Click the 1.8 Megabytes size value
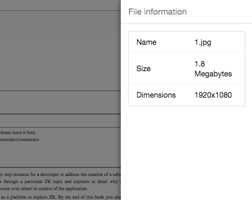Image resolution: width=252 pixels, height=200 pixels. point(213,69)
